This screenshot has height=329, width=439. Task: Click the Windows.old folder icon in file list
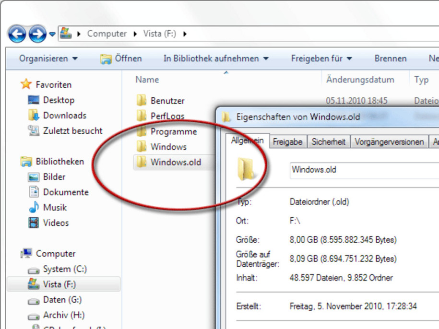click(x=142, y=162)
